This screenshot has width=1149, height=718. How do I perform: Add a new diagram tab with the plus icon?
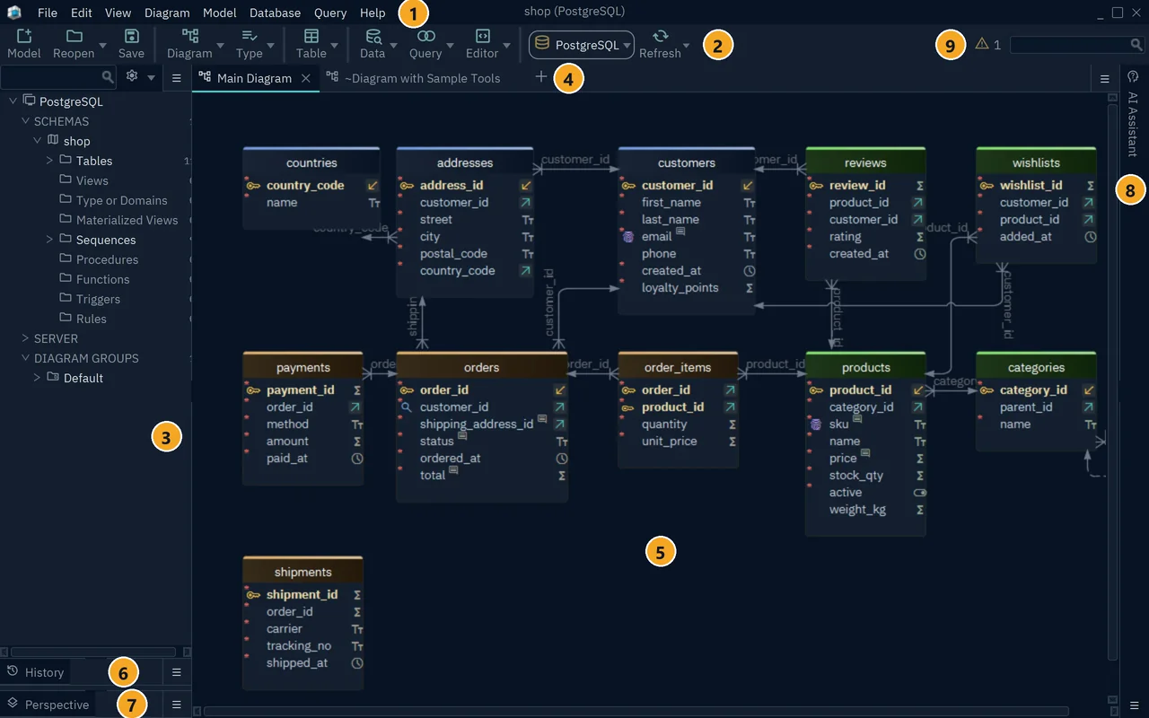[540, 77]
